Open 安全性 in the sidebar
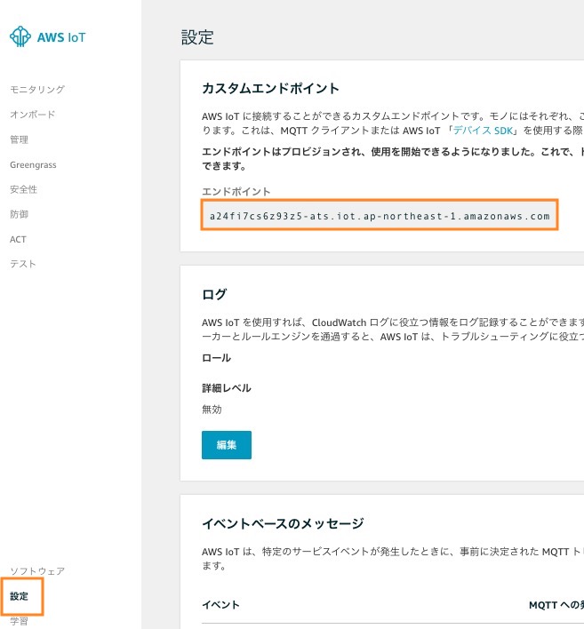Image resolution: width=584 pixels, height=629 pixels. 23,189
